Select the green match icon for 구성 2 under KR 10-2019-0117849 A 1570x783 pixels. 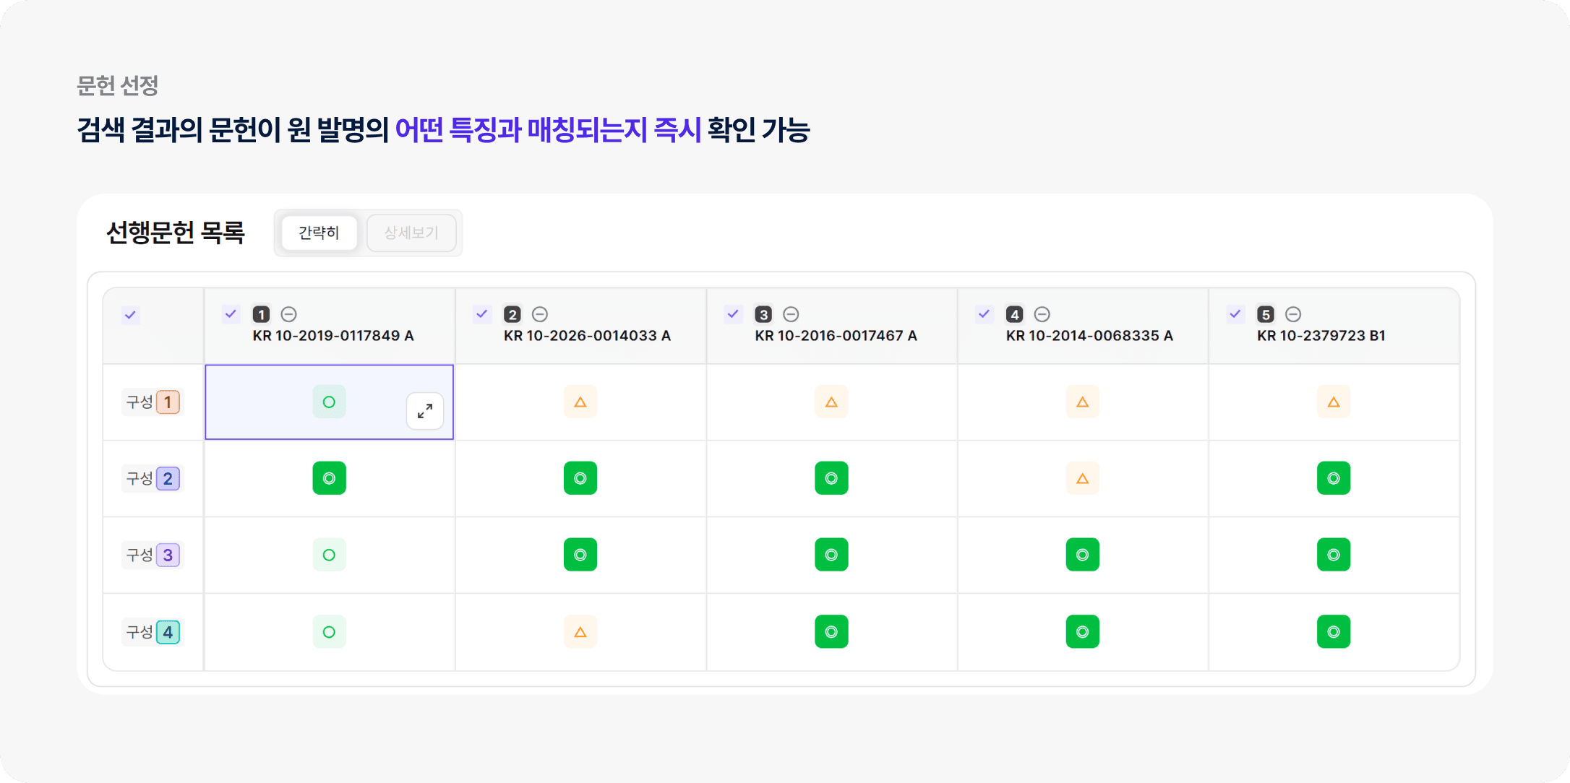point(329,478)
